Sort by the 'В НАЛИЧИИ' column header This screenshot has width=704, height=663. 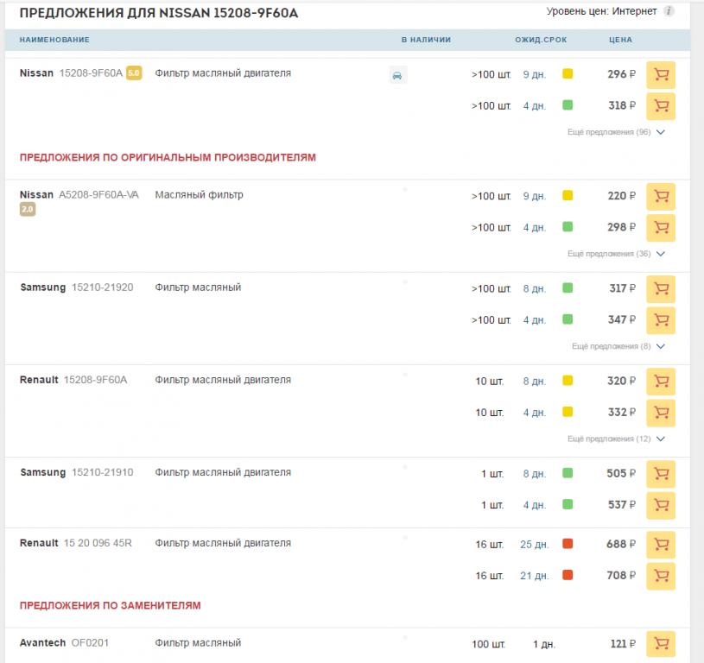426,40
